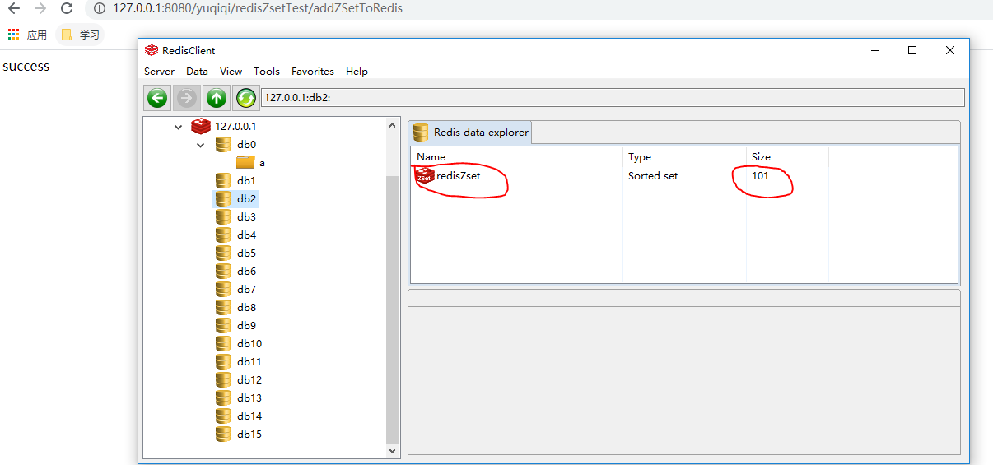Click the db13 database cylinder icon
Screen dimensions: 993x465
tap(223, 398)
